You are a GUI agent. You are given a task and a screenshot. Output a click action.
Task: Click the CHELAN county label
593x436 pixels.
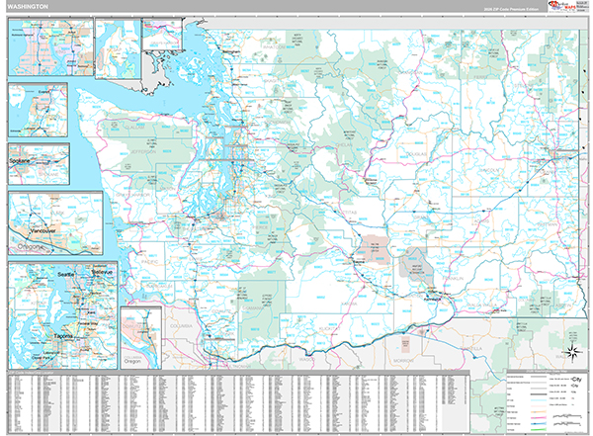tap(344, 144)
